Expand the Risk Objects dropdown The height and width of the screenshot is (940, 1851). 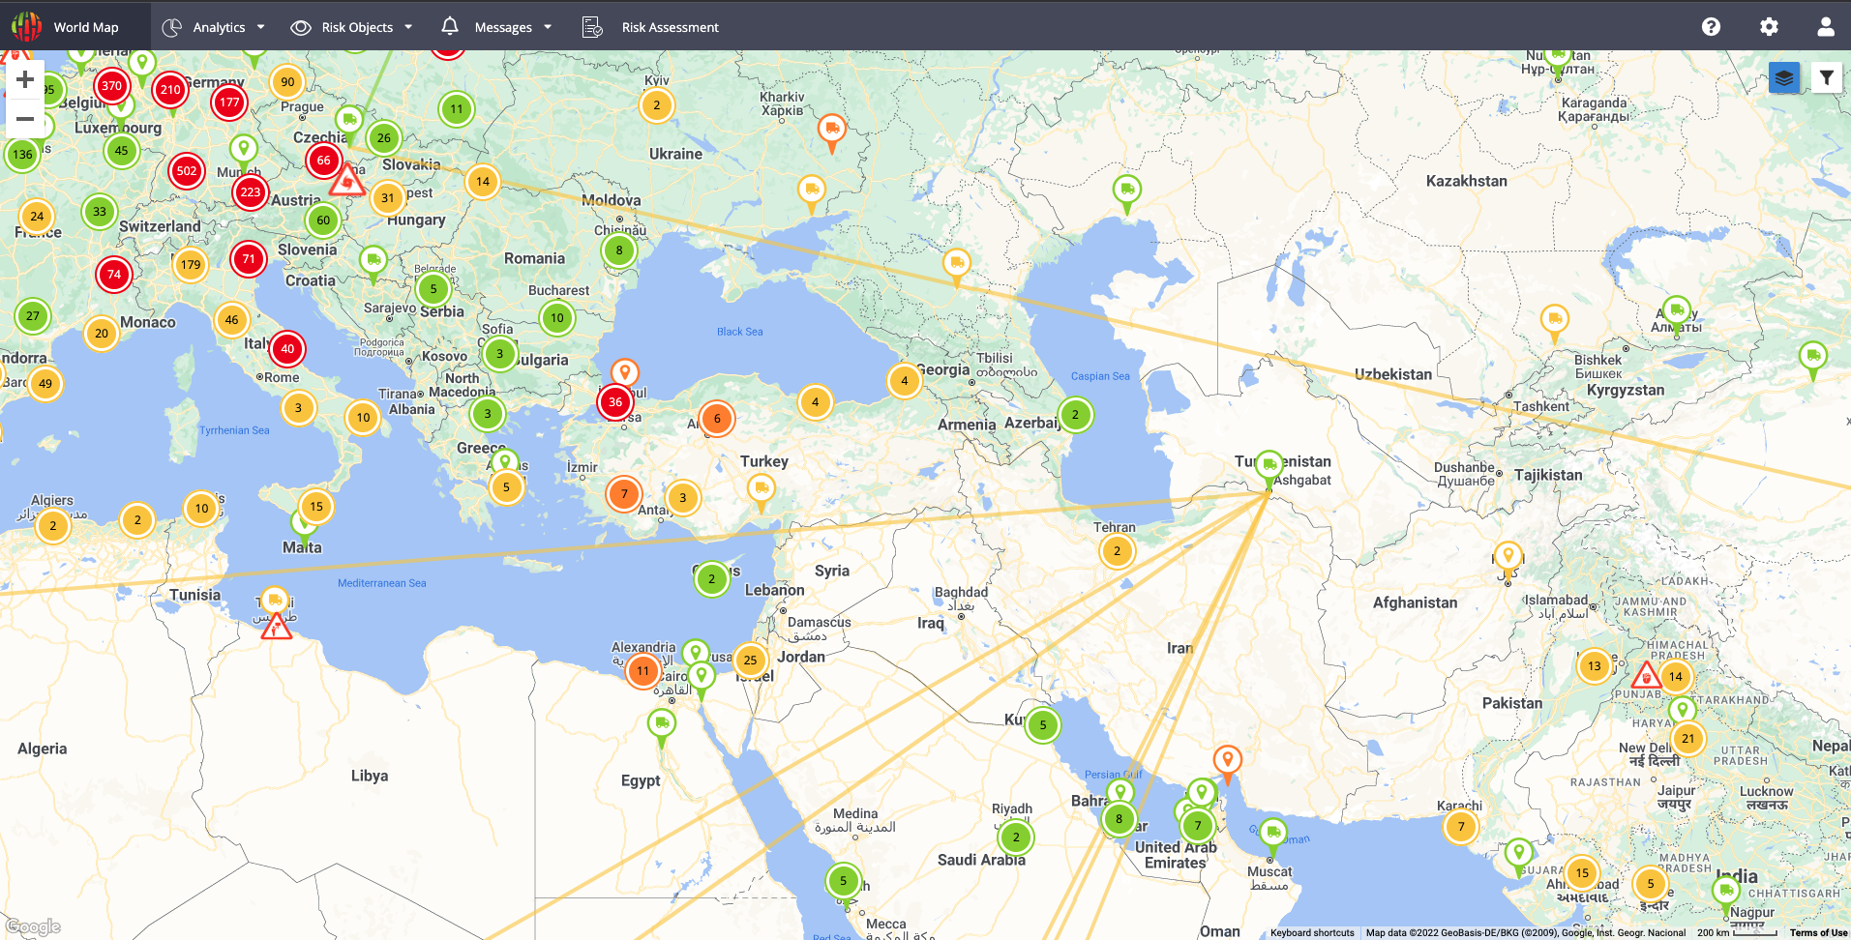(x=352, y=27)
